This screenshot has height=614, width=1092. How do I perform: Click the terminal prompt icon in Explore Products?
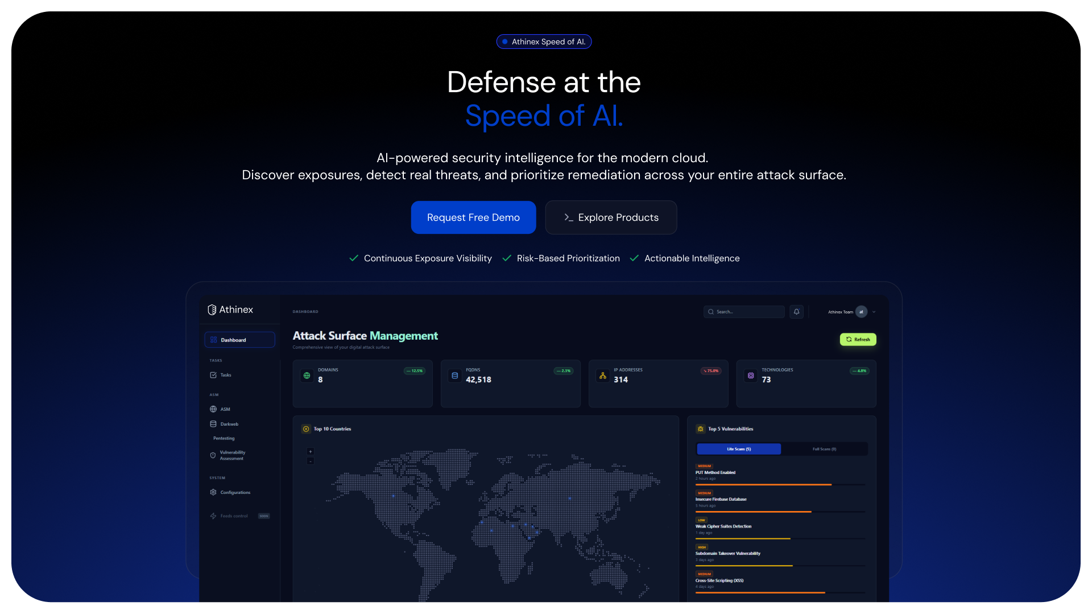[x=568, y=217]
